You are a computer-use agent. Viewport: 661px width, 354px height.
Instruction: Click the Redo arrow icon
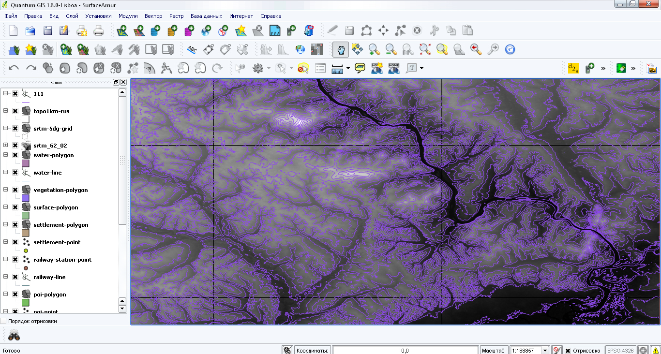point(31,68)
